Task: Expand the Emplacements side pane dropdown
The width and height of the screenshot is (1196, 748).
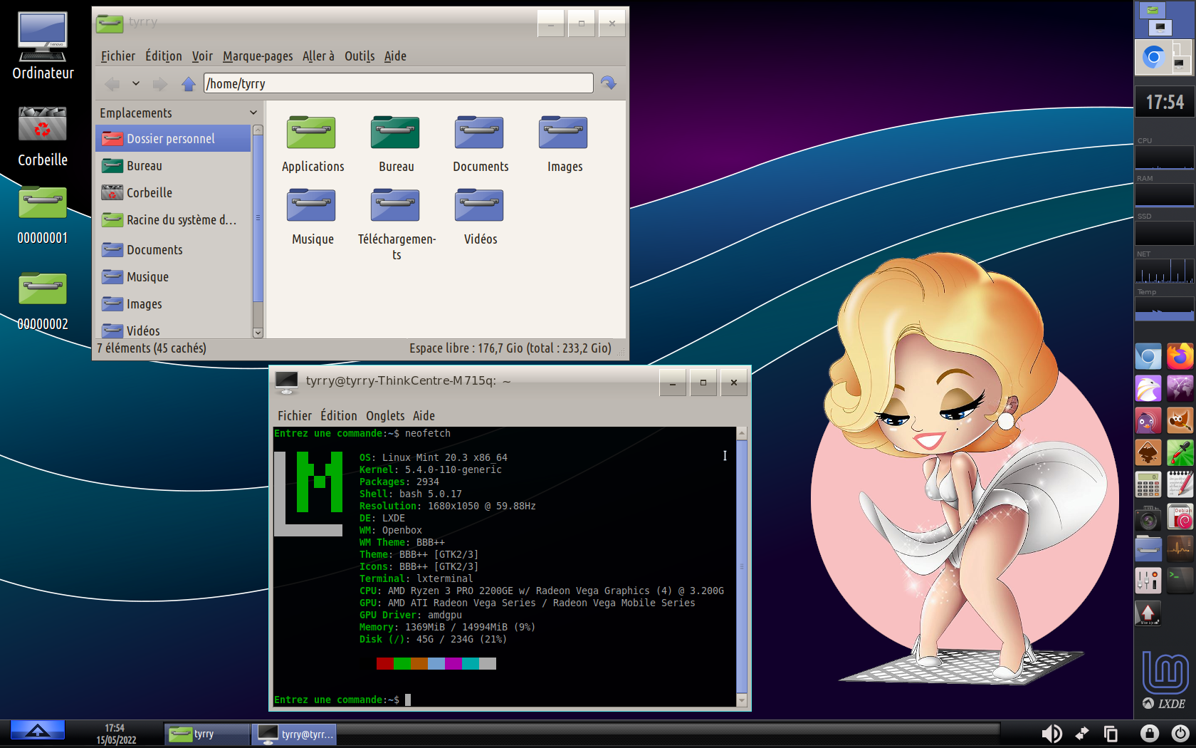Action: click(253, 113)
